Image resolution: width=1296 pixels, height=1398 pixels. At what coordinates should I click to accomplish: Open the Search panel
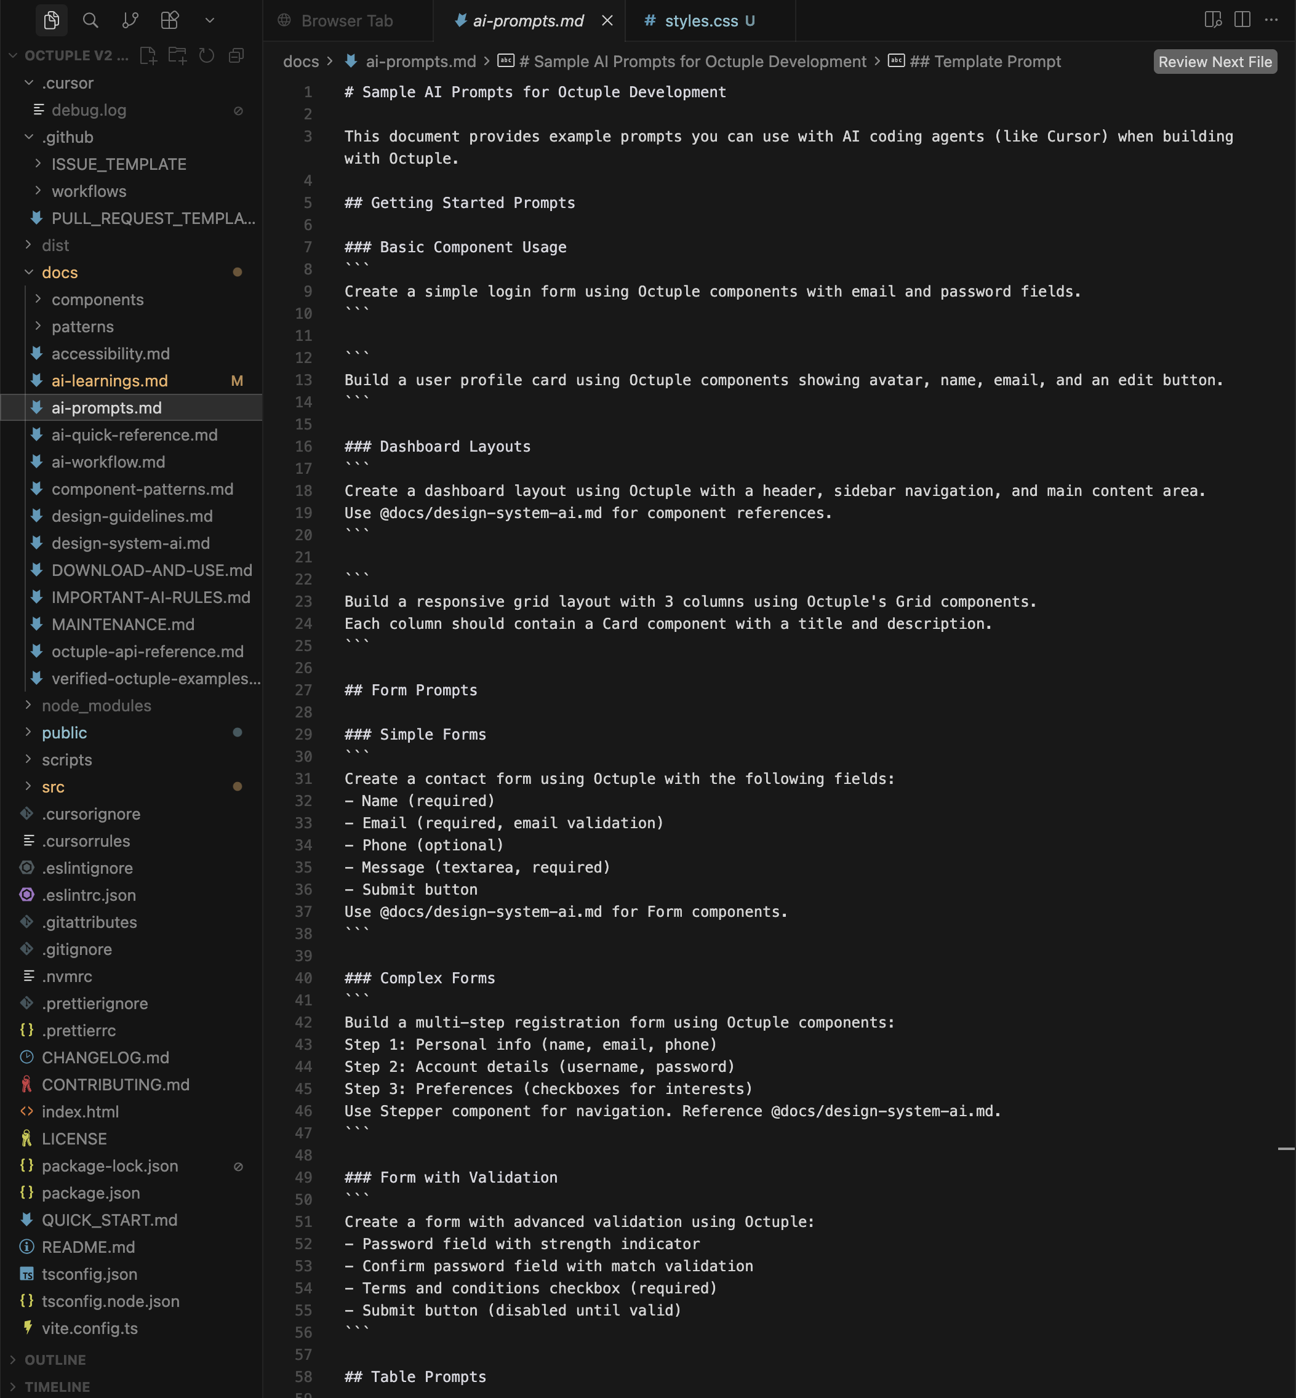(x=90, y=20)
